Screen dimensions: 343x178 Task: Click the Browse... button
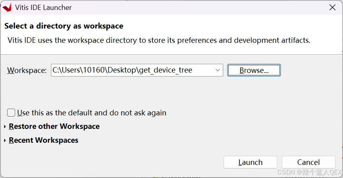click(254, 70)
